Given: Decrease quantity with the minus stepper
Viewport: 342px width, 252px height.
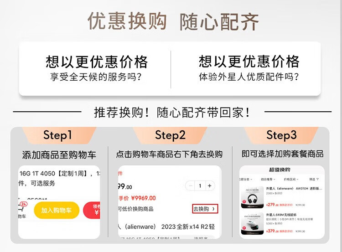Looking at the screenshot, I should [x=191, y=186].
